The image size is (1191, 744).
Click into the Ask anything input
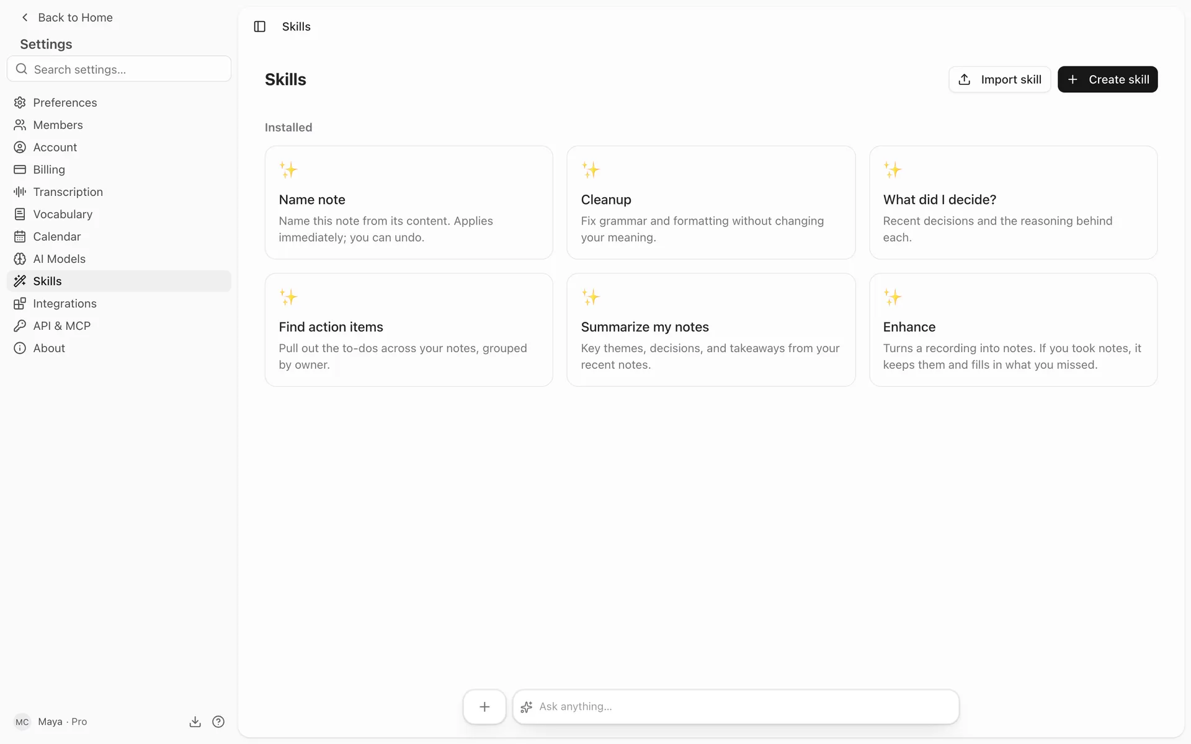coord(736,707)
